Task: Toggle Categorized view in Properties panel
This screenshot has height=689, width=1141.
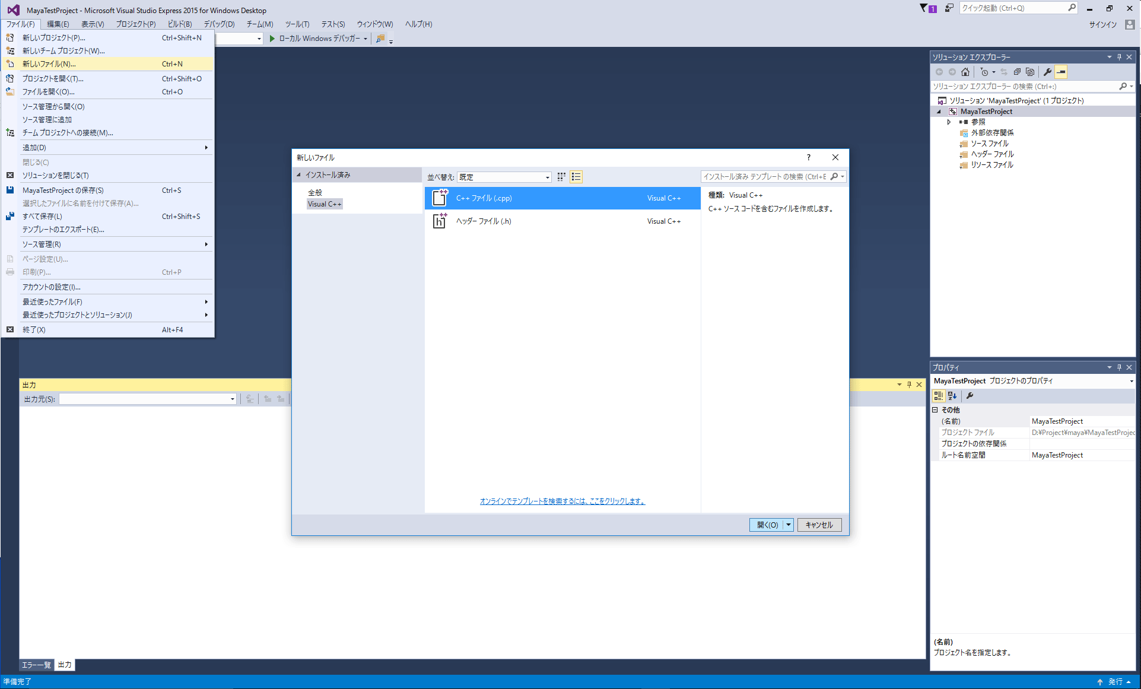Action: pyautogui.click(x=938, y=396)
